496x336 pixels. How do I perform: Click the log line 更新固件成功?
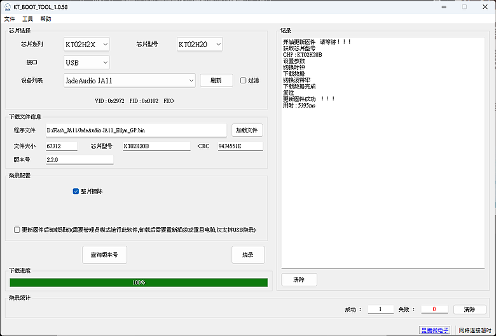coord(309,99)
